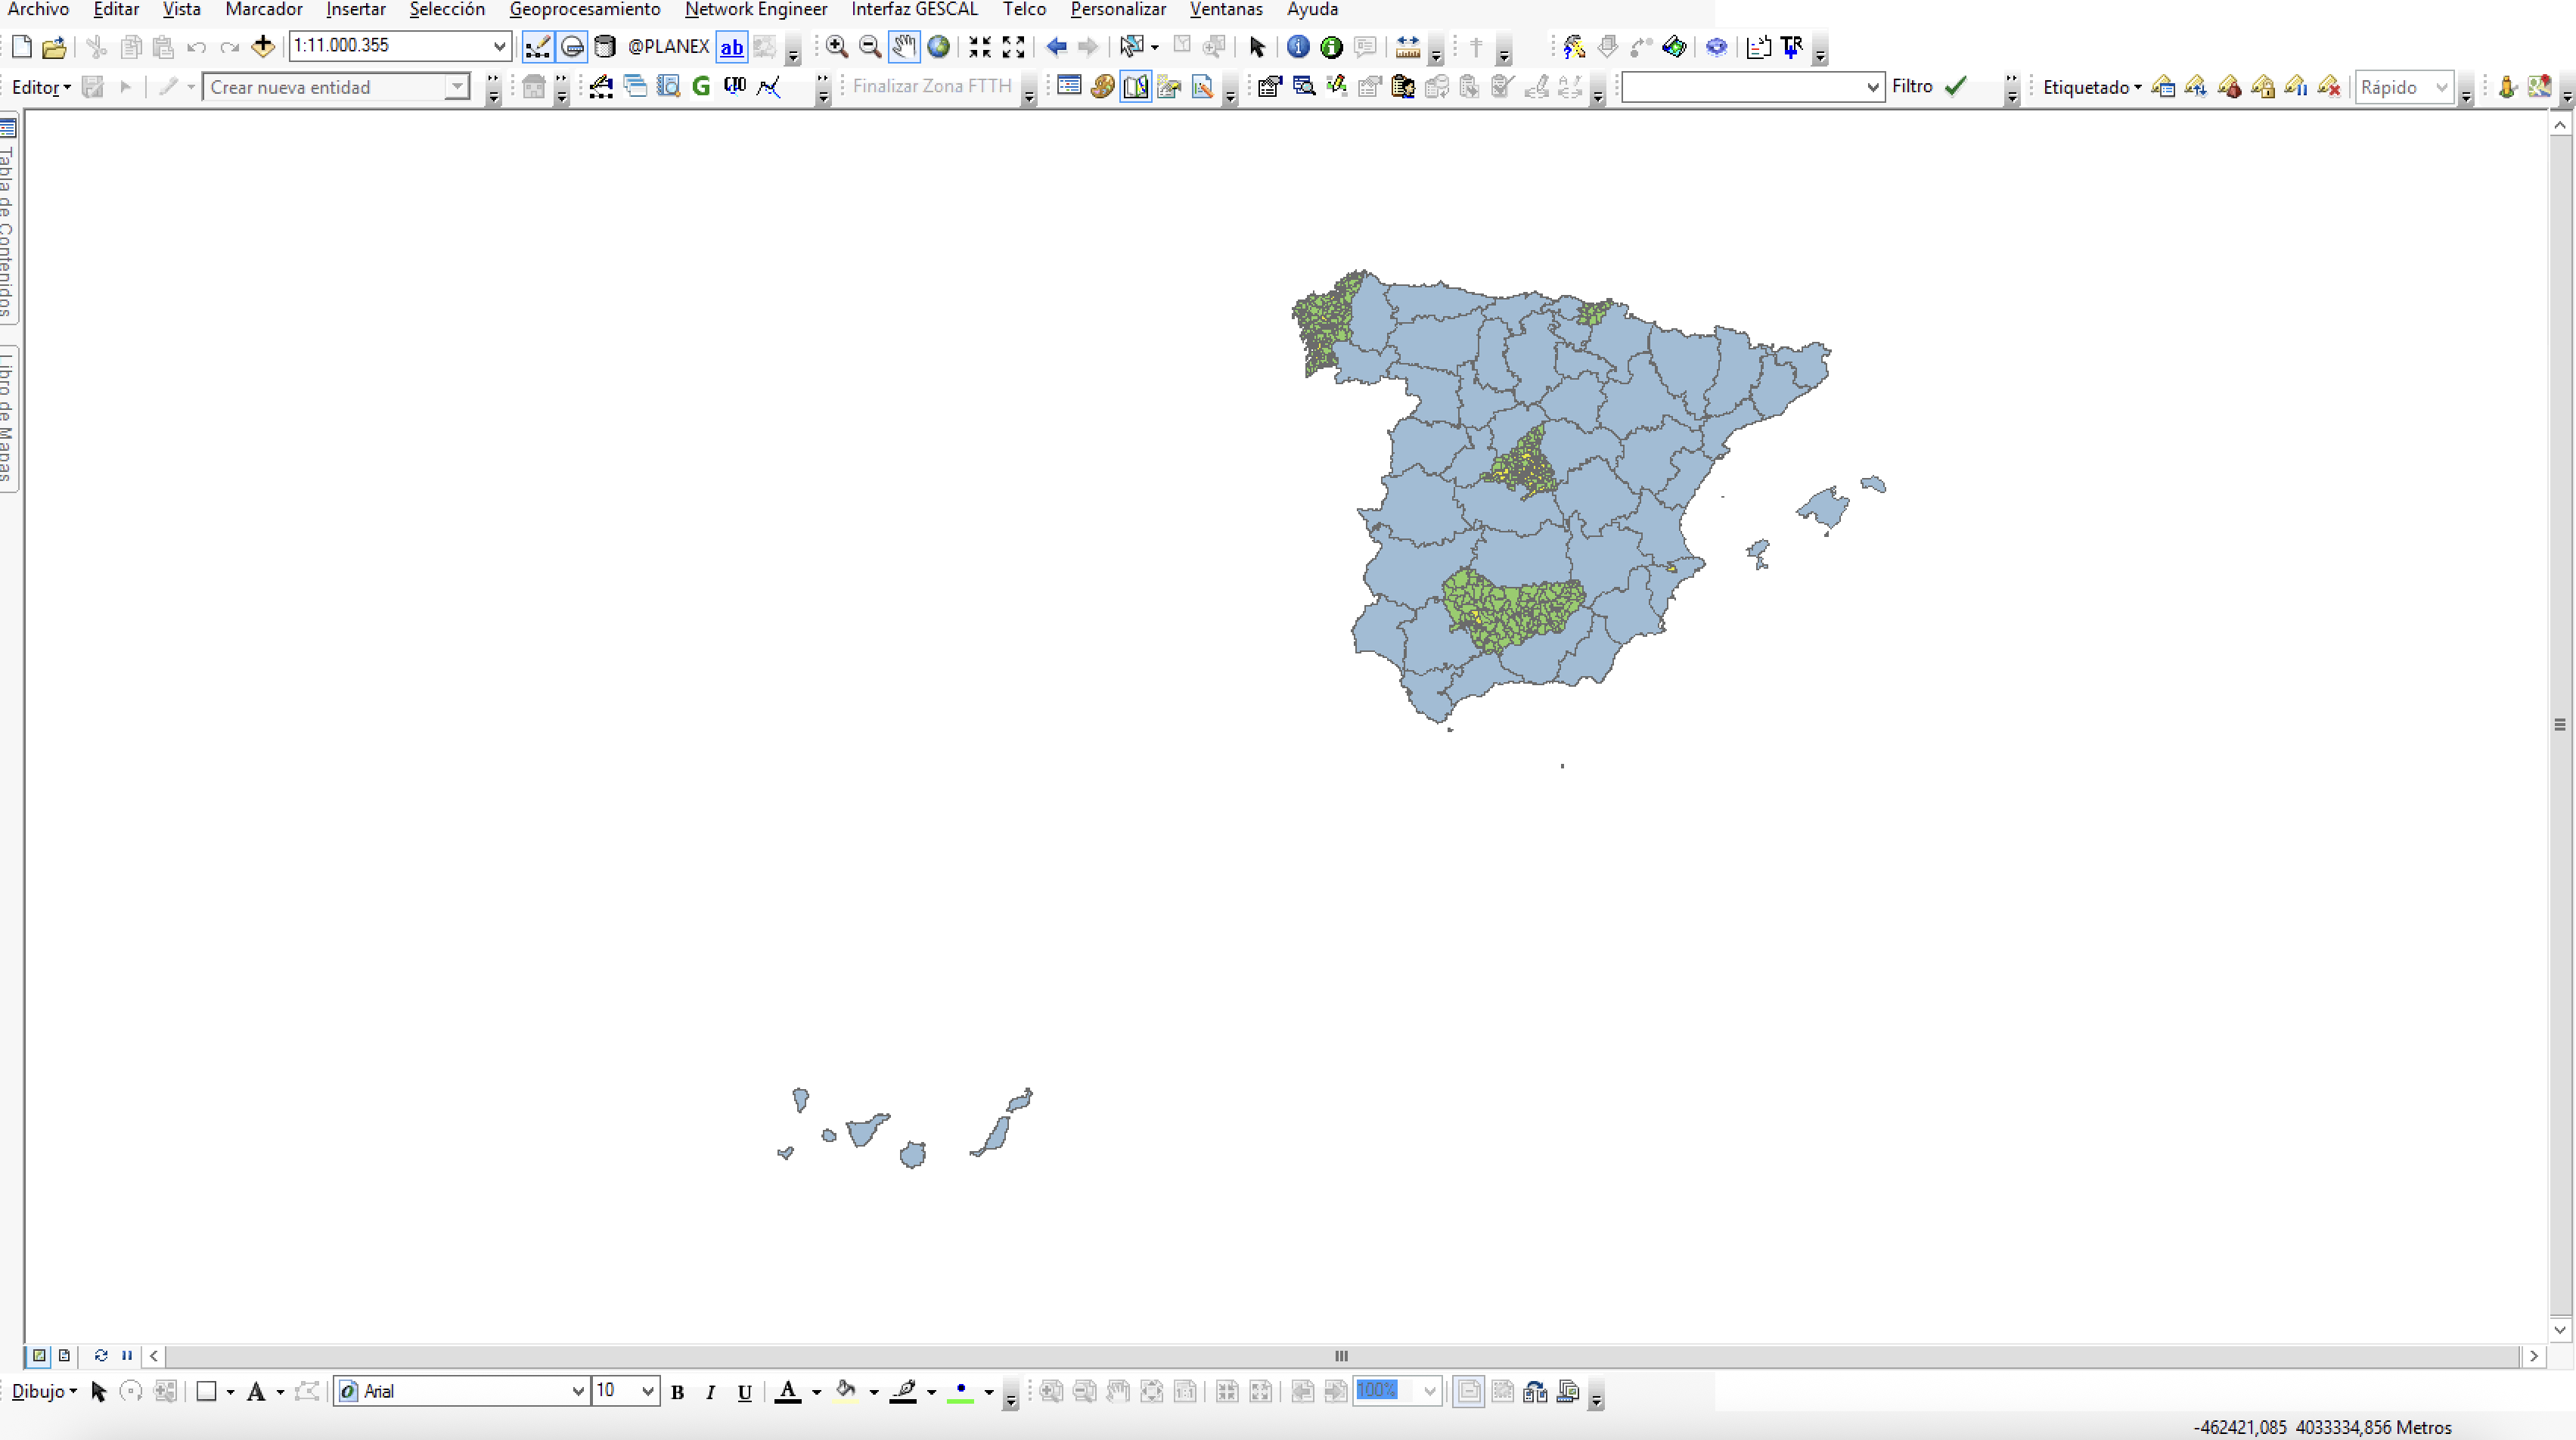This screenshot has height=1440, width=2576.
Task: Toggle the Editor toolbar edit-sketch button
Action: coord(537,46)
